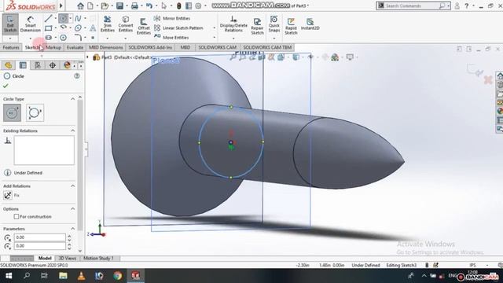Viewport: 503px width, 283px height.
Task: Click Repair Sketch tool
Action: (257, 26)
